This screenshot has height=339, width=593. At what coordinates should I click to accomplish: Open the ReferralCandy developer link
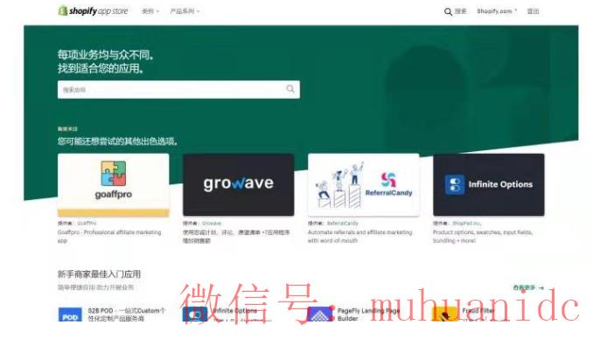click(342, 224)
